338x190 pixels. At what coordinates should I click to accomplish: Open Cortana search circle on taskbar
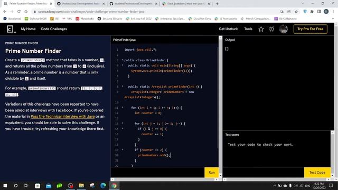point(16,185)
